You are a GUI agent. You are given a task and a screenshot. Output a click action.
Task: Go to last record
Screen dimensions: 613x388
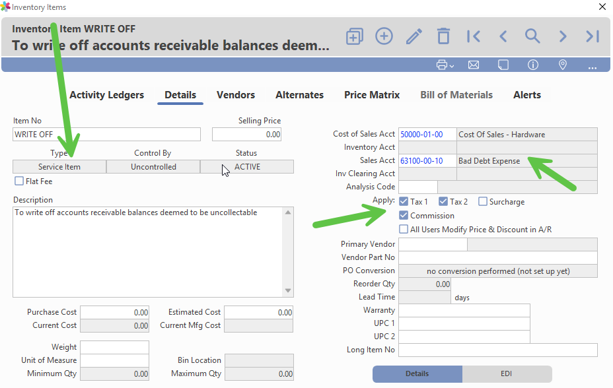593,36
